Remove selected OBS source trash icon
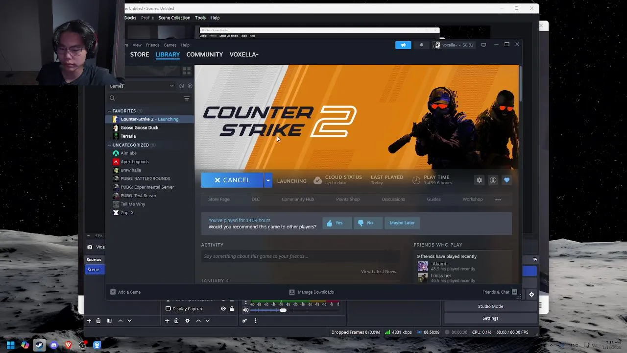The image size is (627, 353). [176, 321]
